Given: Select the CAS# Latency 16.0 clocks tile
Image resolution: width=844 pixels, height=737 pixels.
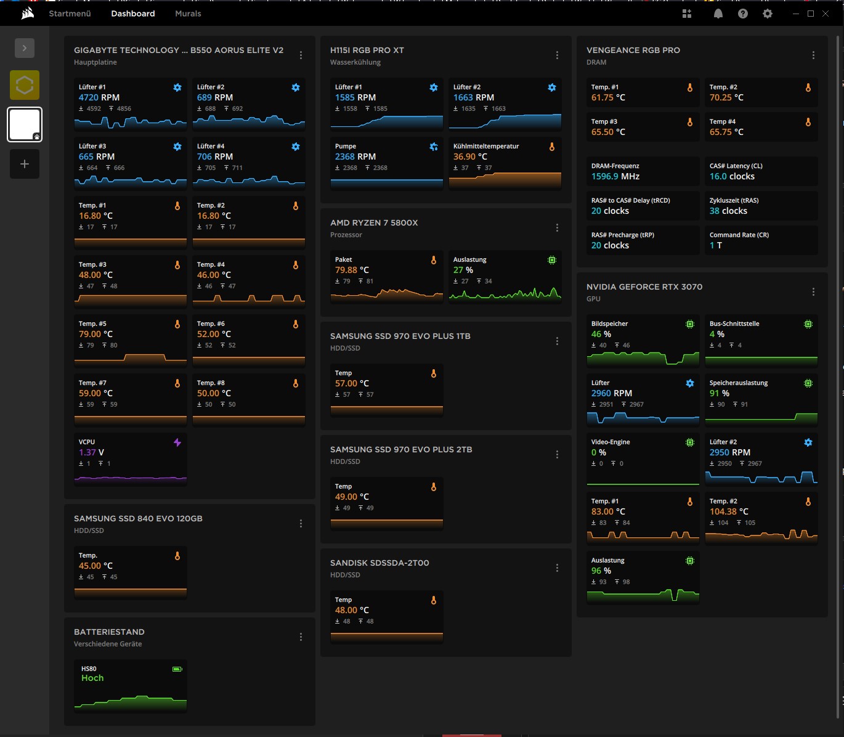Looking at the screenshot, I should click(761, 171).
